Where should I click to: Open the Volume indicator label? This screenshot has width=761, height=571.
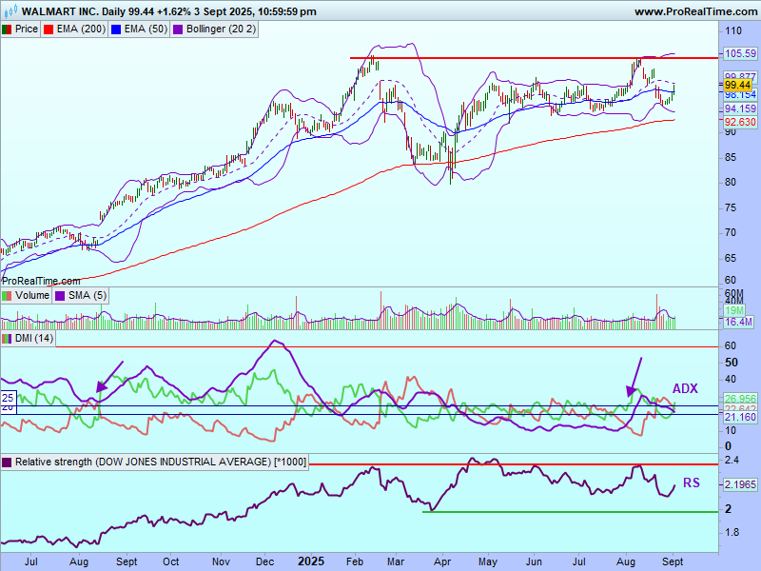32,295
